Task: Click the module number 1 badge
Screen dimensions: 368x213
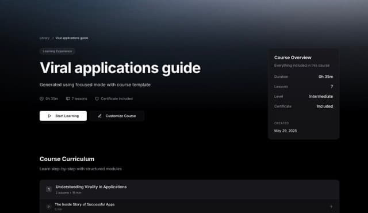Action: pyautogui.click(x=49, y=189)
